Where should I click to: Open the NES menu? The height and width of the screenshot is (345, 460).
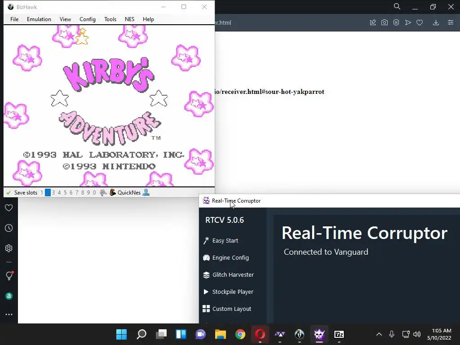coord(130,19)
